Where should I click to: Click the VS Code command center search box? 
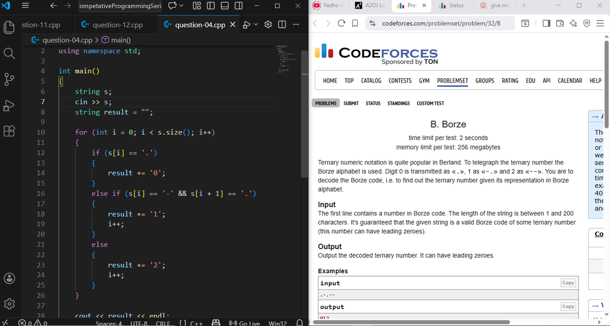120,6
